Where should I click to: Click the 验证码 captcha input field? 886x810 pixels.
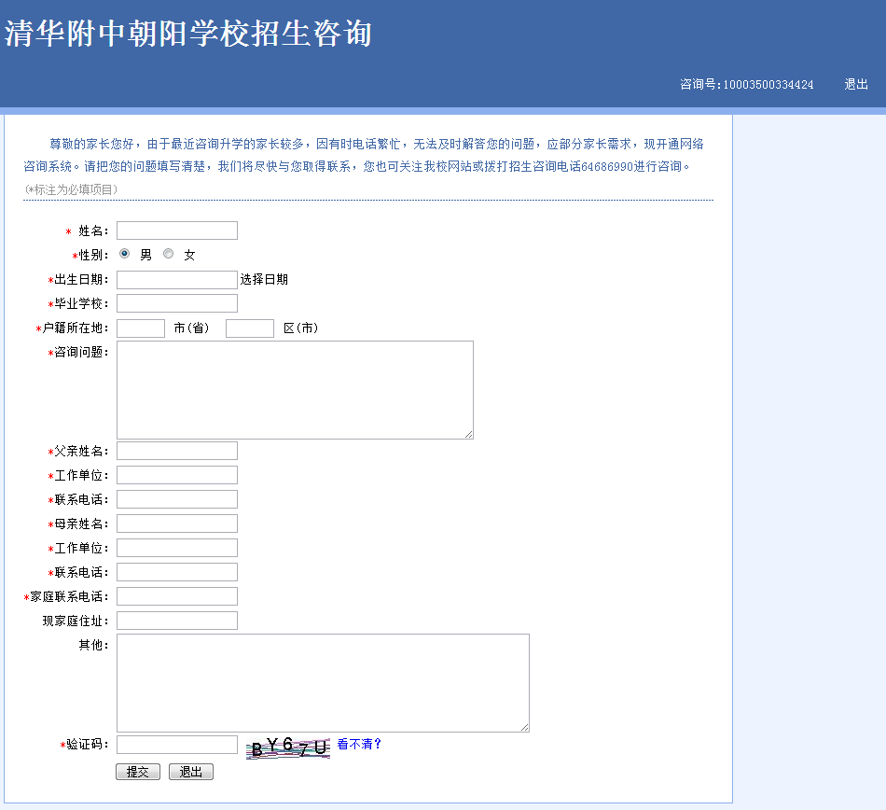(x=177, y=745)
